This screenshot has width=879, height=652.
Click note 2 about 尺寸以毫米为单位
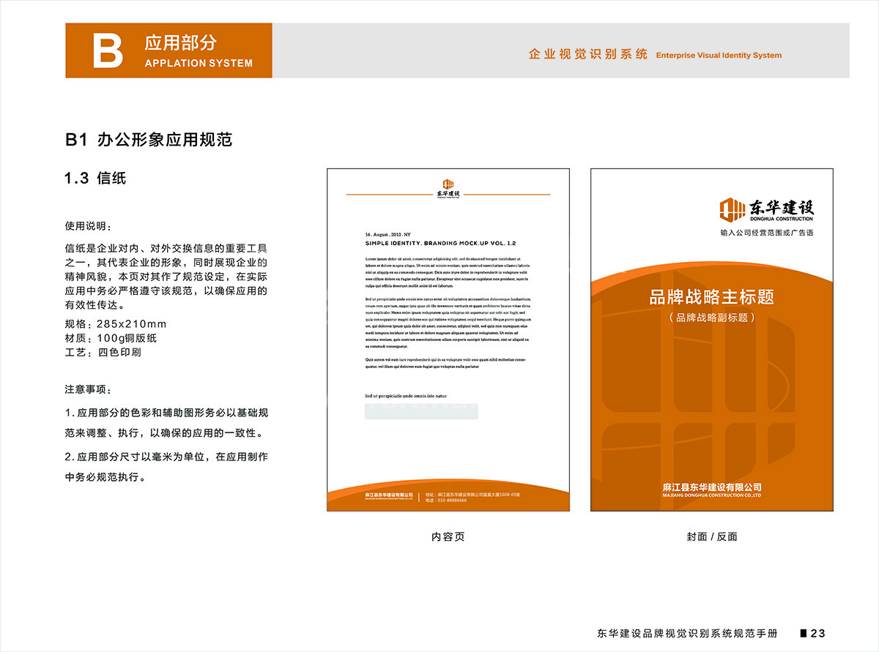point(167,467)
